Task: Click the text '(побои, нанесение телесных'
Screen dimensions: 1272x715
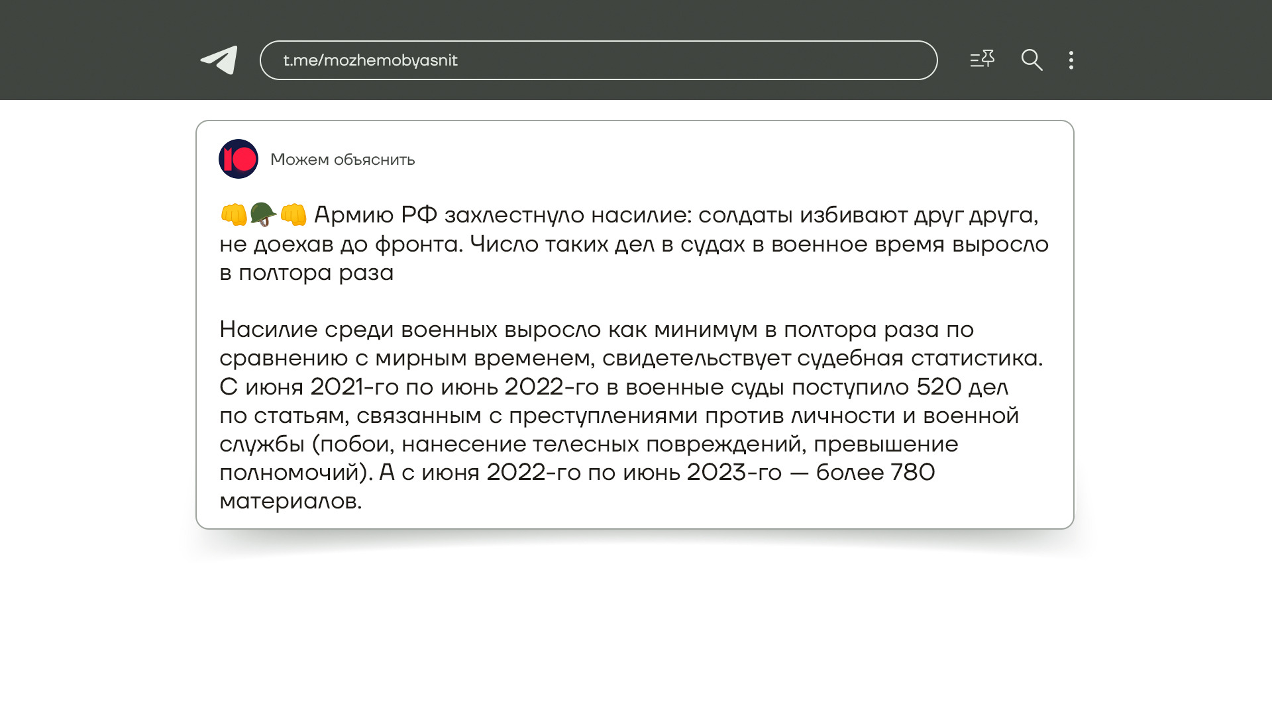Action: [x=475, y=444]
